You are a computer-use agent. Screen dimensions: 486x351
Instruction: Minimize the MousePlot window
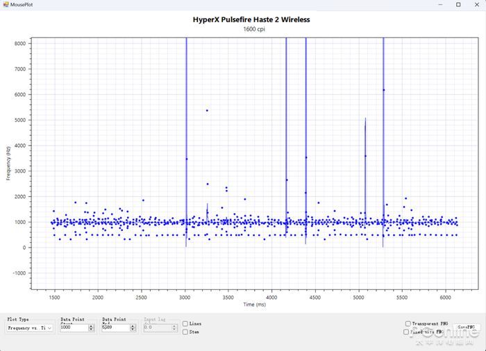(x=440, y=4)
